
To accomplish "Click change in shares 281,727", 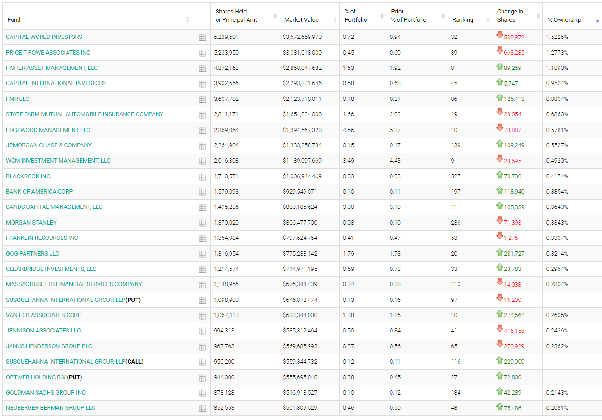I will coord(514,254).
